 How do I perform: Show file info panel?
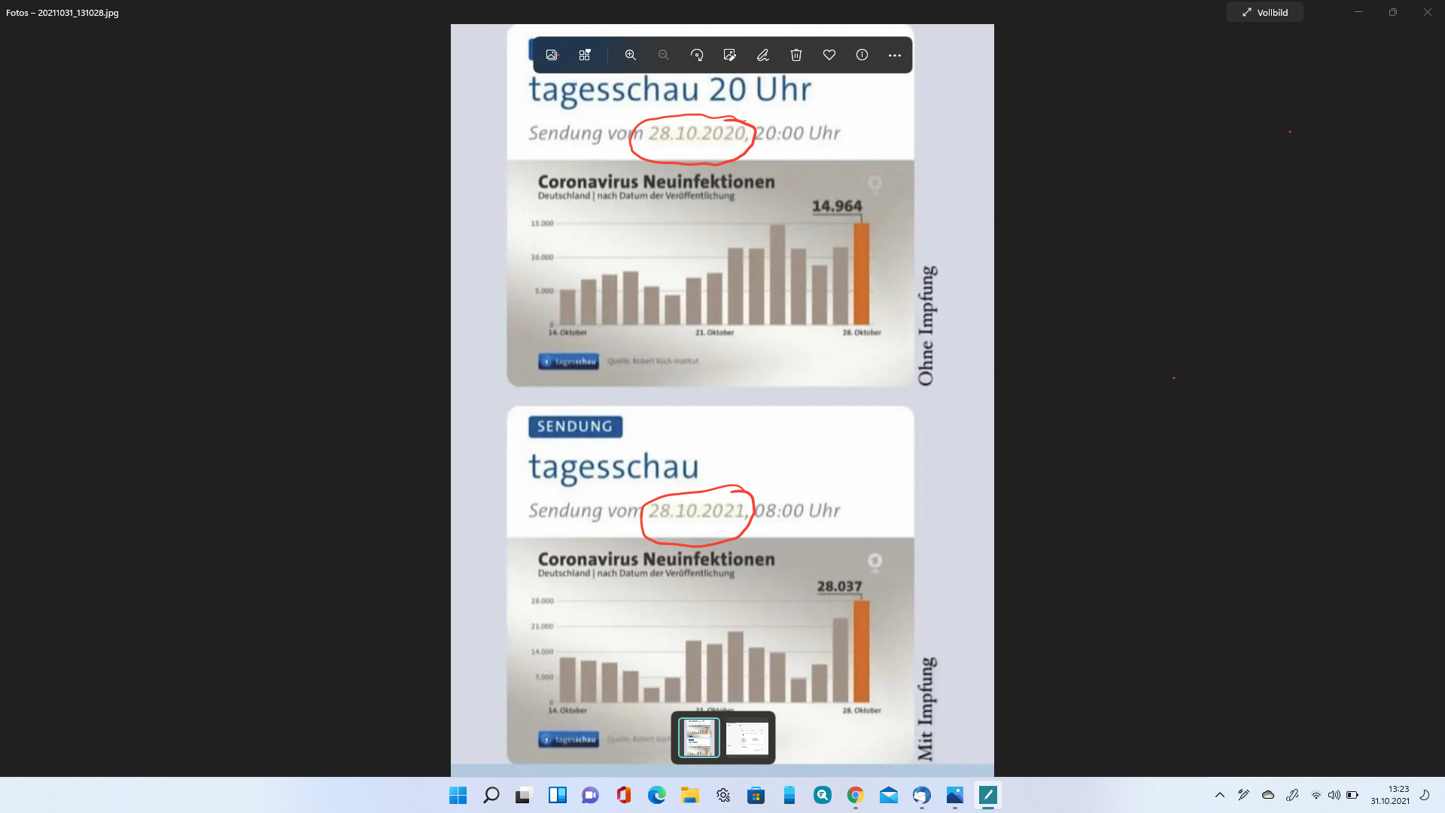pos(862,55)
